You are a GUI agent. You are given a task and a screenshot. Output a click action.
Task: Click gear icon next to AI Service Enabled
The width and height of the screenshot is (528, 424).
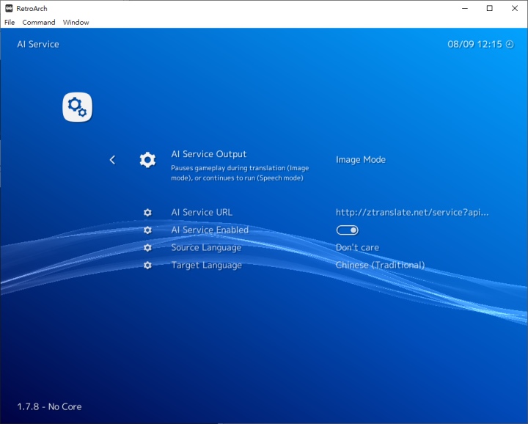click(147, 230)
